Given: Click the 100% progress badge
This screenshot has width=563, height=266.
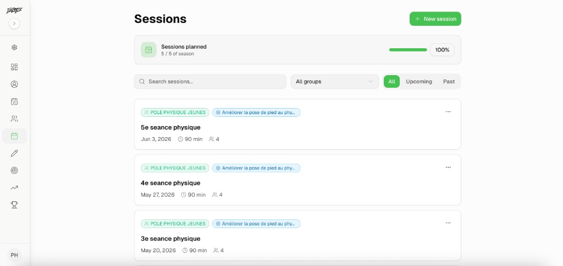Looking at the screenshot, I should click(x=442, y=50).
